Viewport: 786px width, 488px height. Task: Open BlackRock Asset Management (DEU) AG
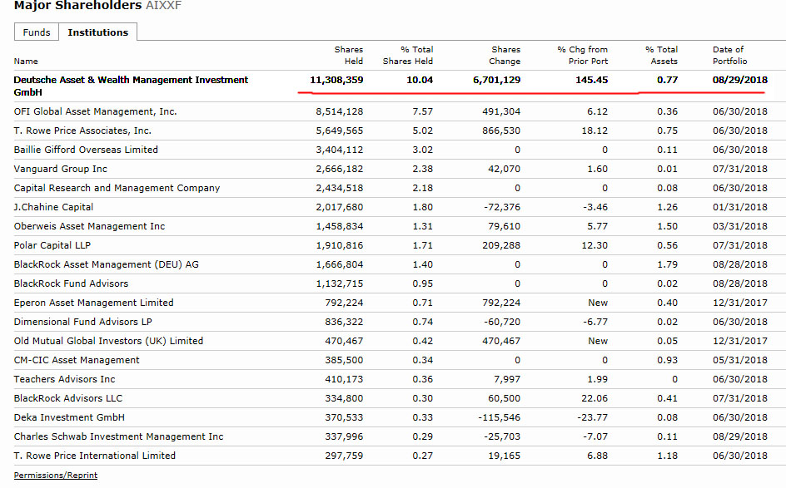point(106,264)
